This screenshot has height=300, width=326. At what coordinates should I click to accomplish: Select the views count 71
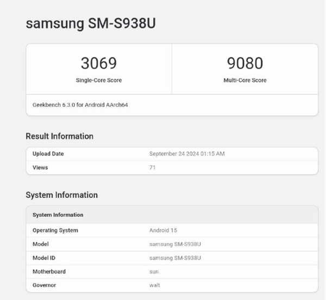(153, 168)
